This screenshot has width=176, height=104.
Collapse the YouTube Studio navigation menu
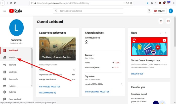pos(5,11)
